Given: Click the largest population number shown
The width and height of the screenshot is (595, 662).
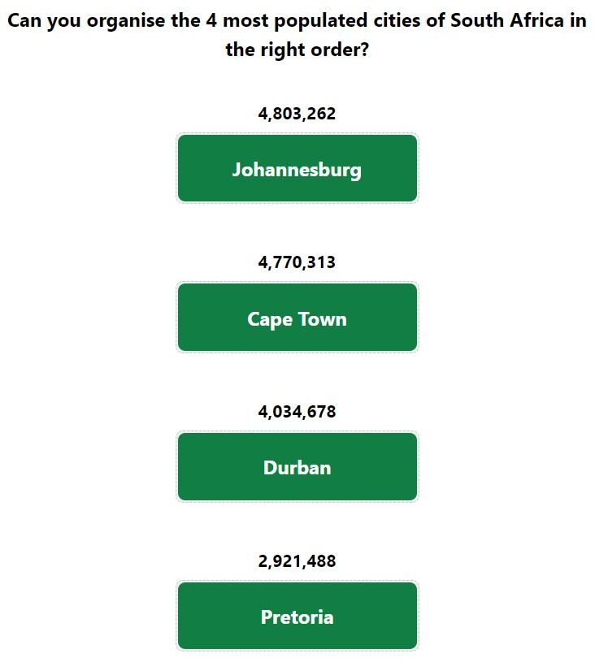Looking at the screenshot, I should coord(297,114).
